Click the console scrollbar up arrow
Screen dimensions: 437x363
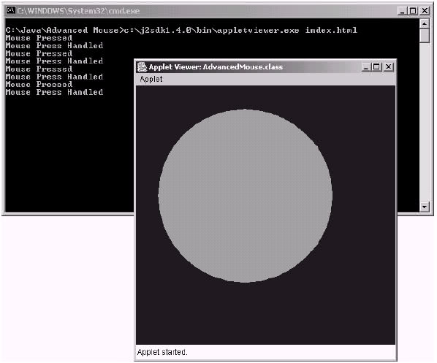[x=424, y=24]
